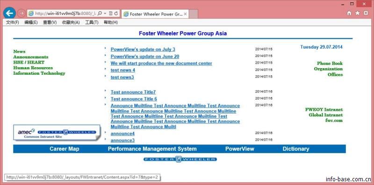The height and width of the screenshot is (185, 374).
Task: Click the News sidebar link
Action: pos(19,51)
